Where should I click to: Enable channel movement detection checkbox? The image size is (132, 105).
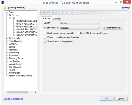click(45, 37)
